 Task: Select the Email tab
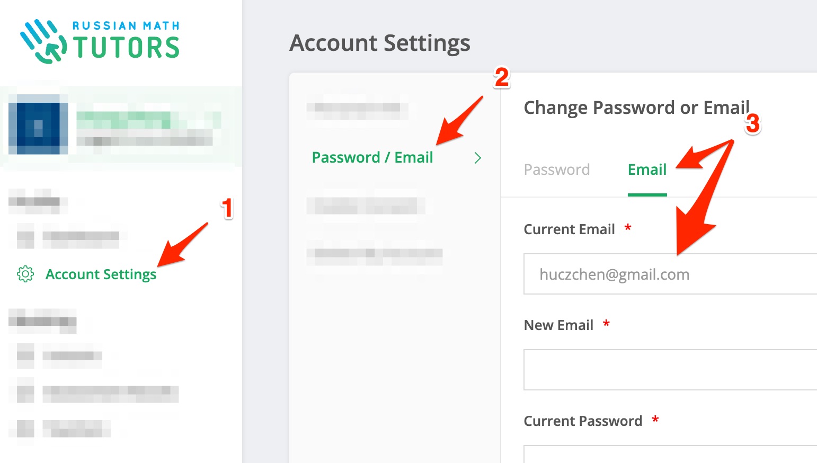(x=647, y=170)
